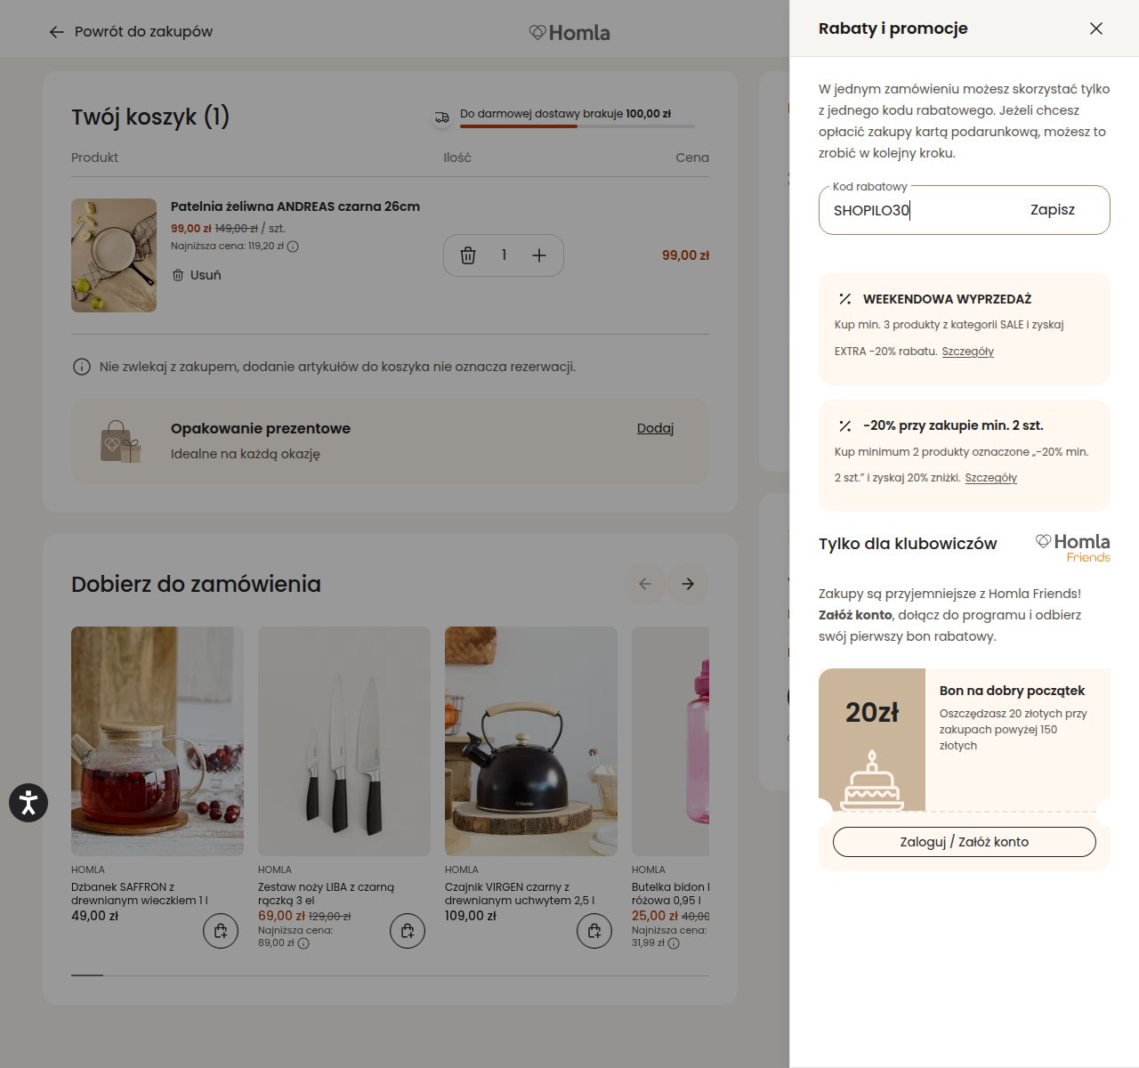The width and height of the screenshot is (1139, 1068).
Task: Open the Czajnik VIRGEN czarny product title
Action: coord(520,894)
